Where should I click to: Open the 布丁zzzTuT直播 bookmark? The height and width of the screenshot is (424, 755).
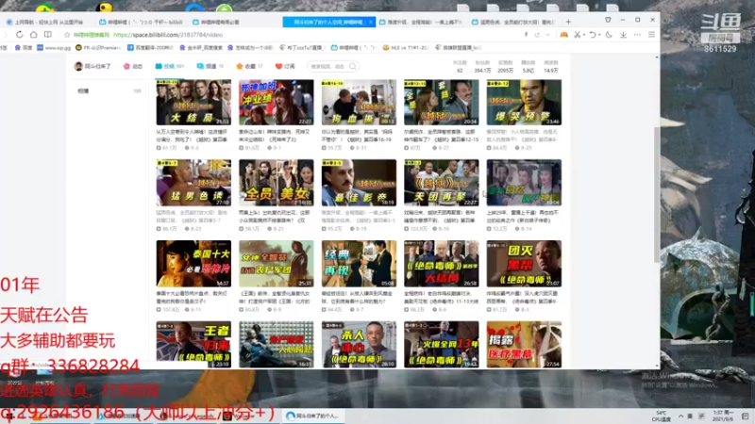click(x=300, y=48)
